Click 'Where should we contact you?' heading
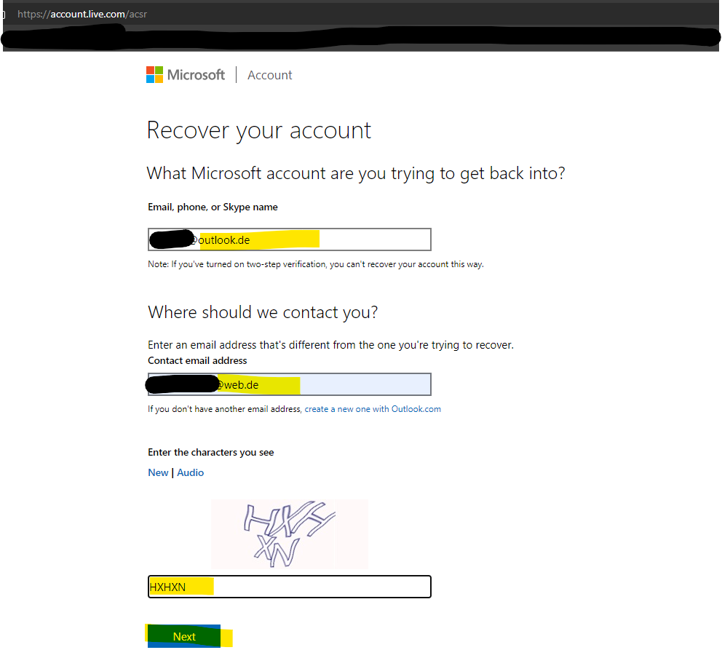This screenshot has height=666, width=722. 263,312
